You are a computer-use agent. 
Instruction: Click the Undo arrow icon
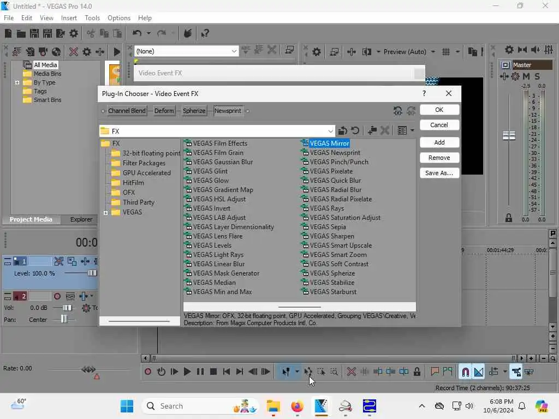[137, 33]
